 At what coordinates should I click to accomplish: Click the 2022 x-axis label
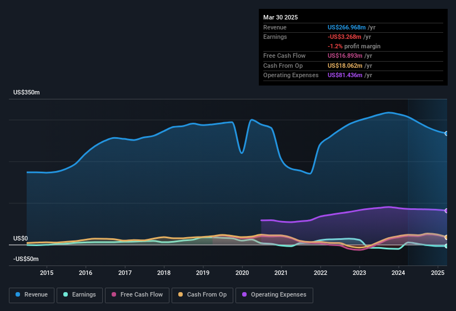click(x=320, y=273)
